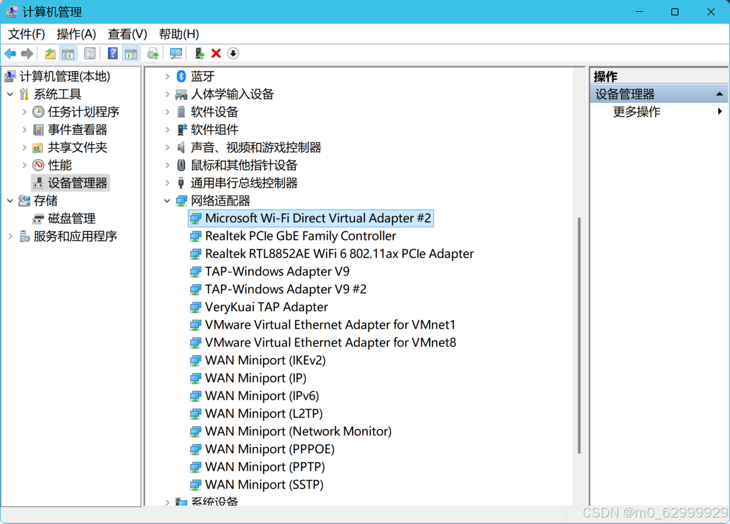730x524 pixels.
Task: Select Microsoft Wi-Fi Direct Virtual Adapter #2
Action: click(x=318, y=218)
